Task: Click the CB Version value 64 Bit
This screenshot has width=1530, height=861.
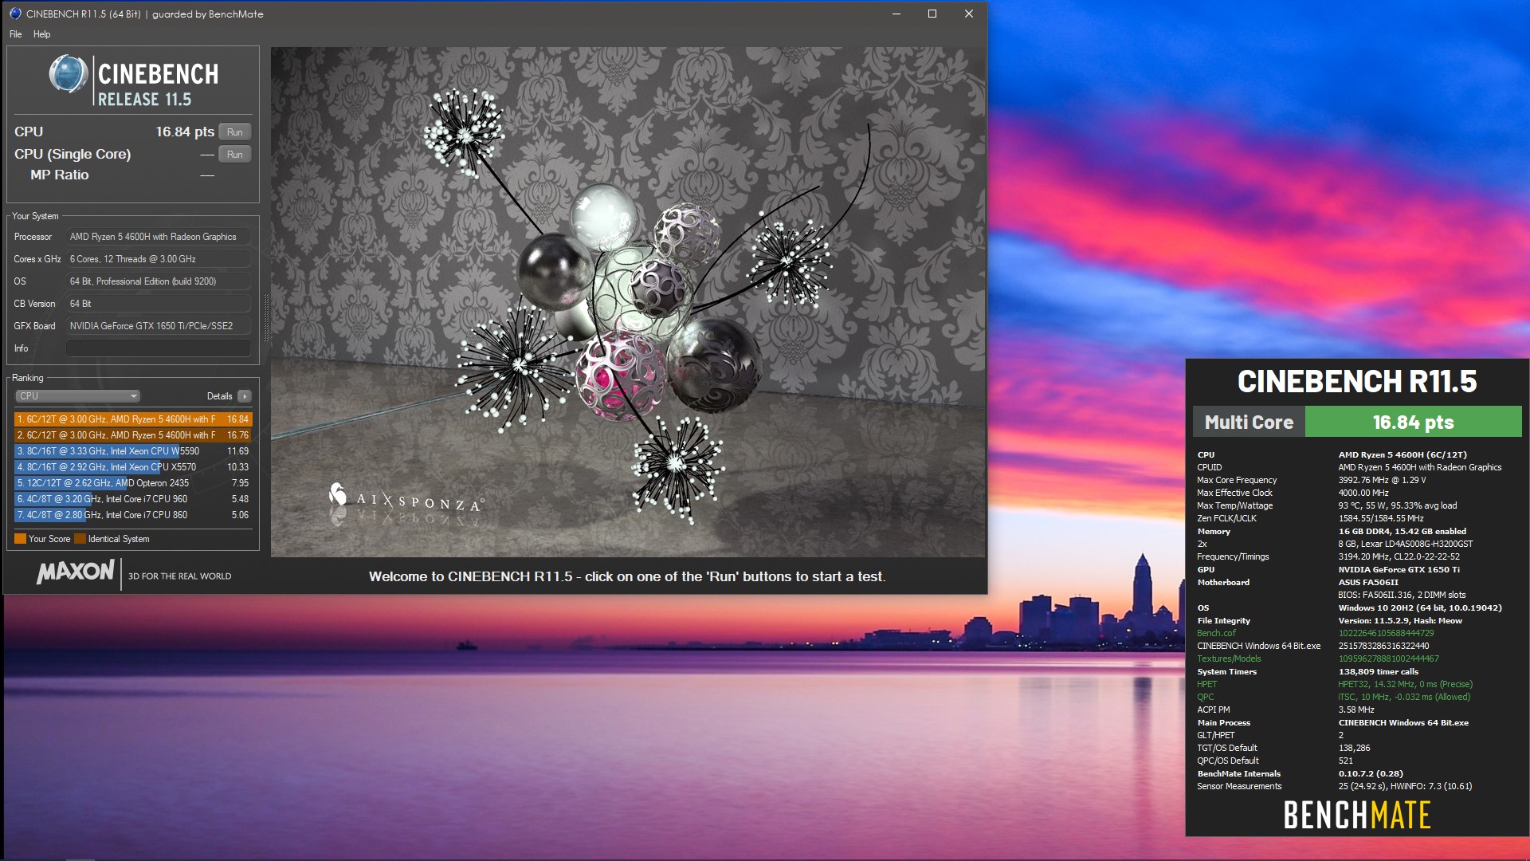Action: click(x=158, y=304)
